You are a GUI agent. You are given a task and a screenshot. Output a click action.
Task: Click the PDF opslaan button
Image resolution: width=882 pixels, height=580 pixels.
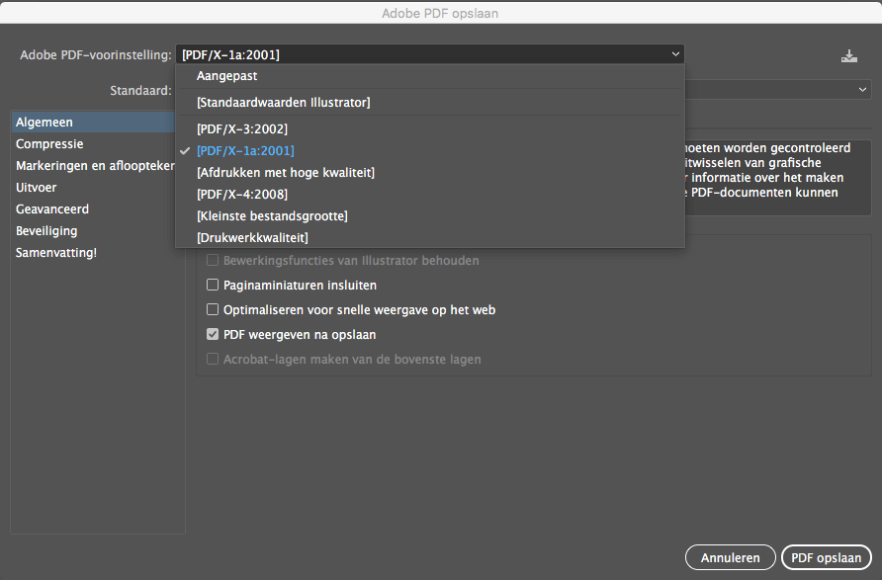(827, 557)
